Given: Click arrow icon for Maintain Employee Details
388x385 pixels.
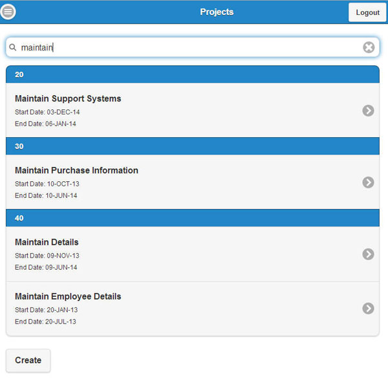Looking at the screenshot, I should pyautogui.click(x=368, y=309).
